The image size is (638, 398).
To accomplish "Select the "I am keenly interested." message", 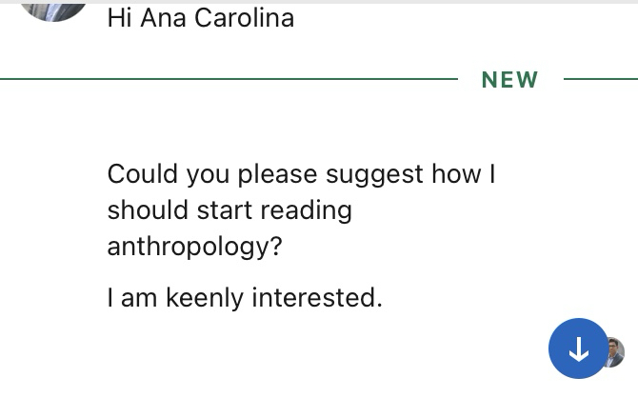I will pos(245,298).
